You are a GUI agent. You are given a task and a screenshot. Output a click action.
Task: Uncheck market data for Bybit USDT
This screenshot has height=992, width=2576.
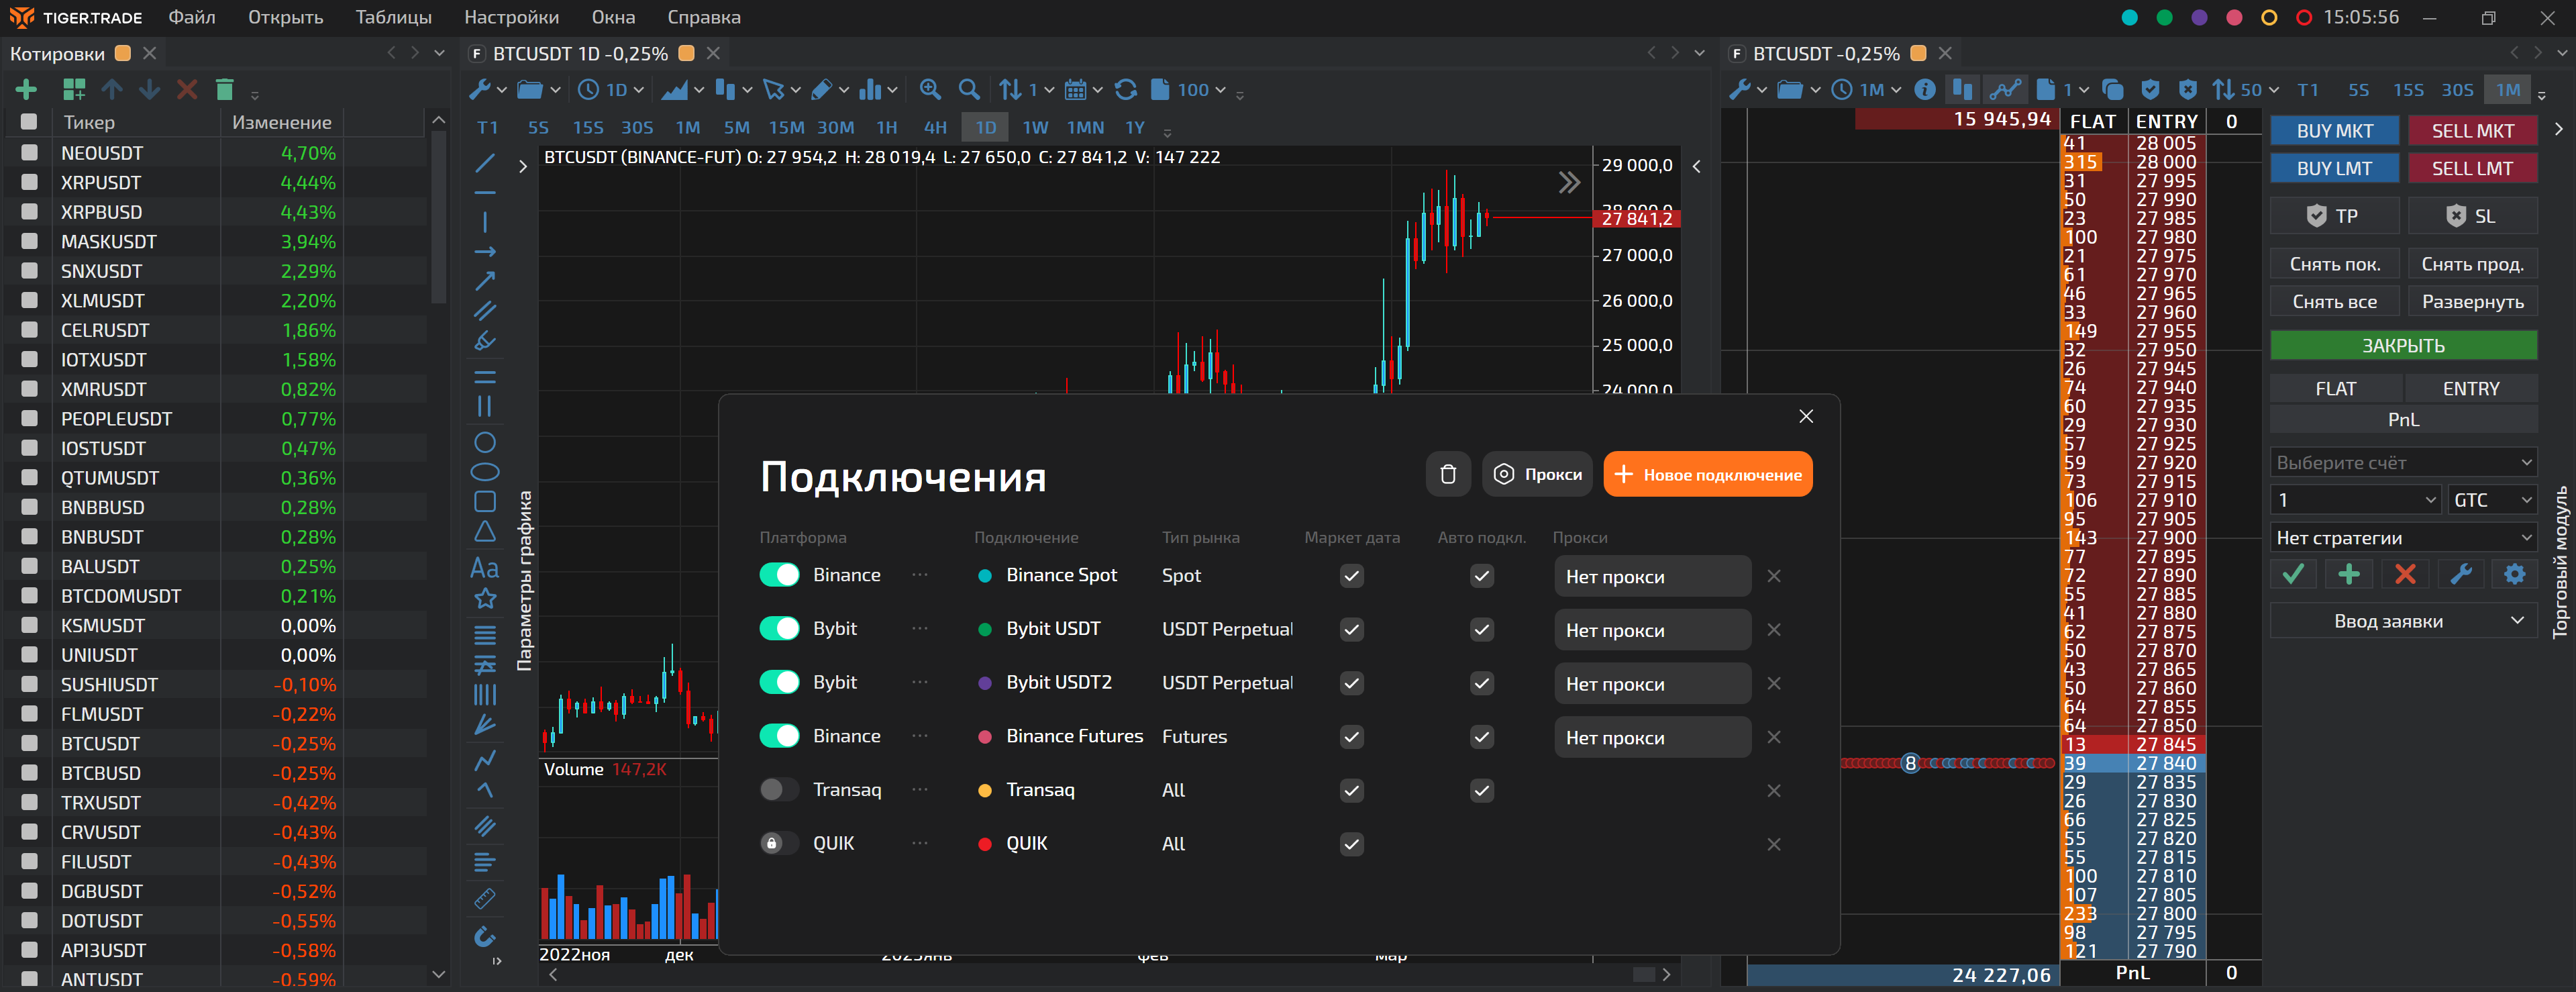click(1351, 630)
